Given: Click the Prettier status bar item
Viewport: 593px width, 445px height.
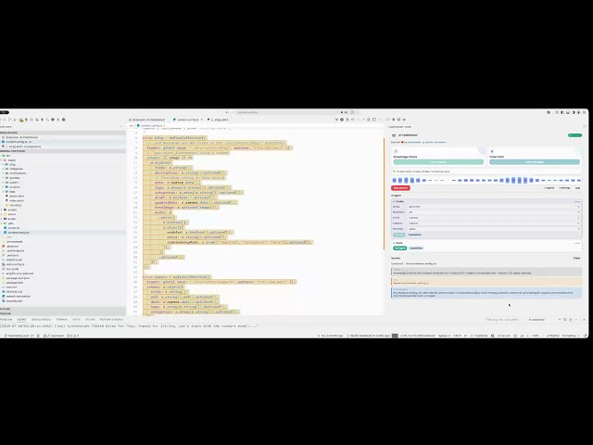Looking at the screenshot, I should click(x=552, y=336).
